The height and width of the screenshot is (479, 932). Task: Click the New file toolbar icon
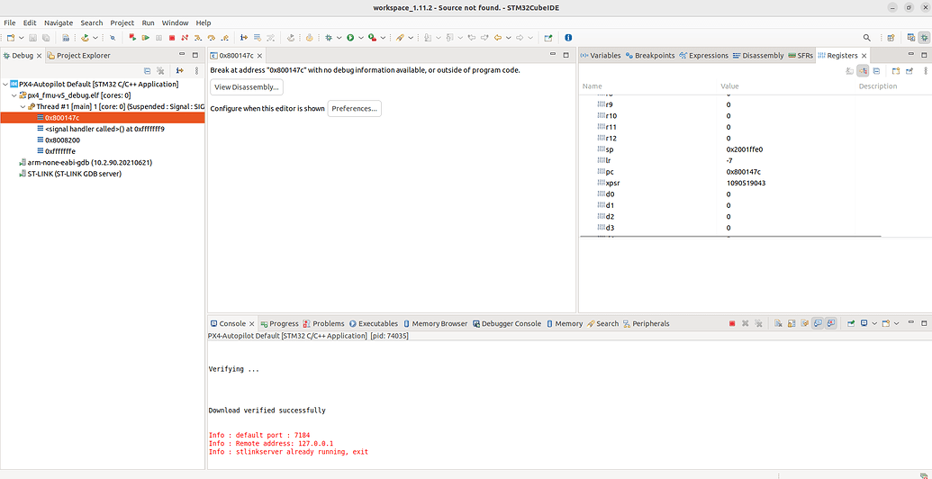click(11, 38)
